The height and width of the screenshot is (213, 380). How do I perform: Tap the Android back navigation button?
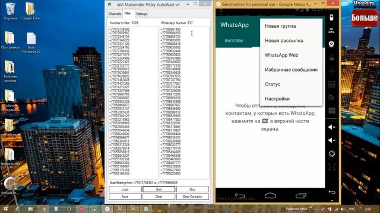click(x=240, y=195)
